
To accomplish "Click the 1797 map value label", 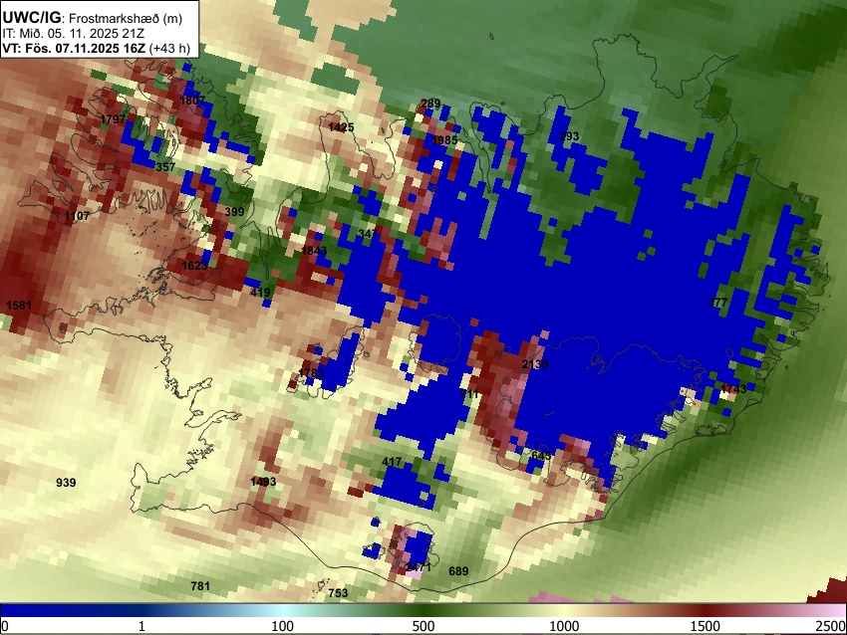I will point(113,119).
